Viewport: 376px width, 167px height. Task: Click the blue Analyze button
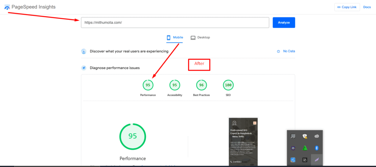pyautogui.click(x=284, y=22)
